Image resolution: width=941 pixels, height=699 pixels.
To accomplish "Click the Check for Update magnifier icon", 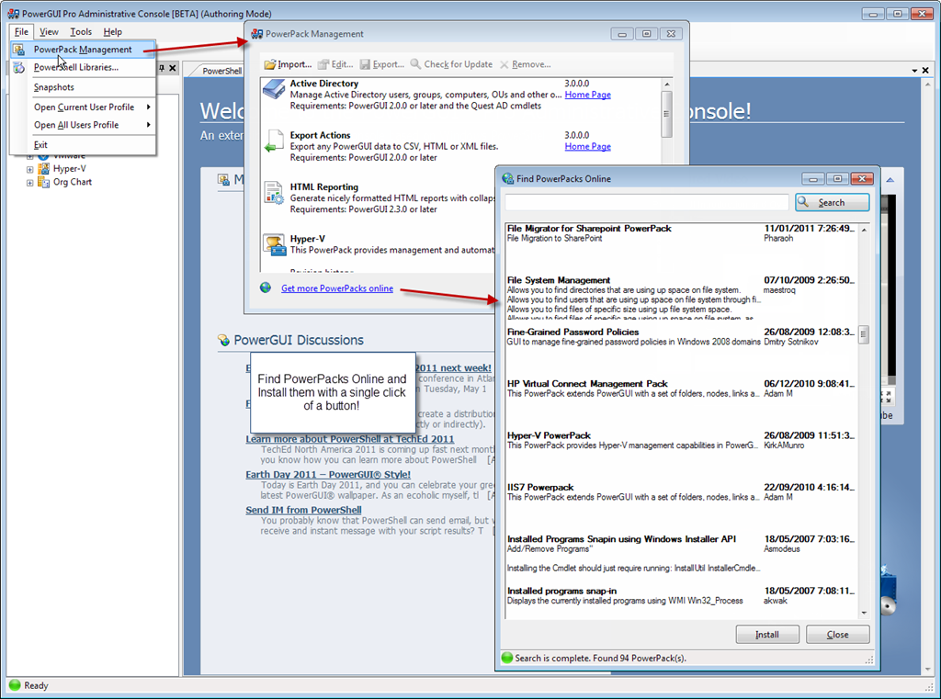I will pyautogui.click(x=416, y=64).
